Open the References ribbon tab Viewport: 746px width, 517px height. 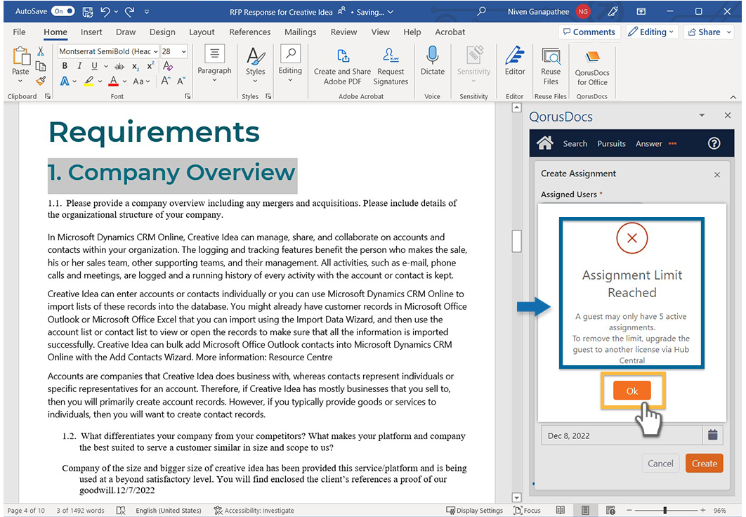pos(250,32)
